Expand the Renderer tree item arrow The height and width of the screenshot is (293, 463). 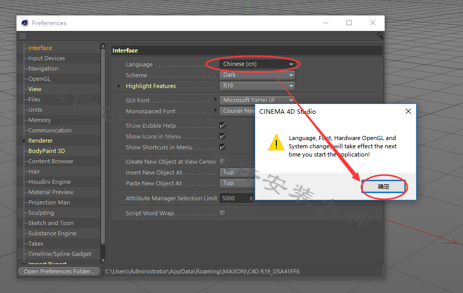[x=24, y=141]
